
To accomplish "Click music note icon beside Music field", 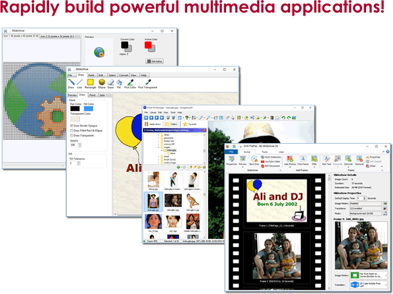I will pos(385,214).
